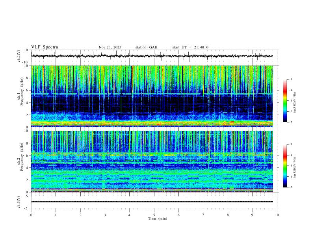The image size is (312, 241).
Task: Click the log(PSD) label beside ch.2 colorbar
Action: [x=295, y=168]
